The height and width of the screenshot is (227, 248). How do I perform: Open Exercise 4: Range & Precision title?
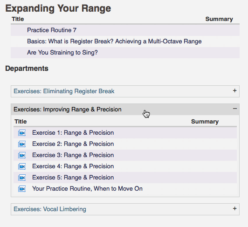(73, 166)
